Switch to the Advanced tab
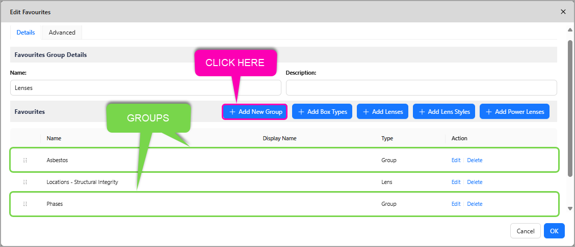The image size is (575, 247). click(62, 33)
